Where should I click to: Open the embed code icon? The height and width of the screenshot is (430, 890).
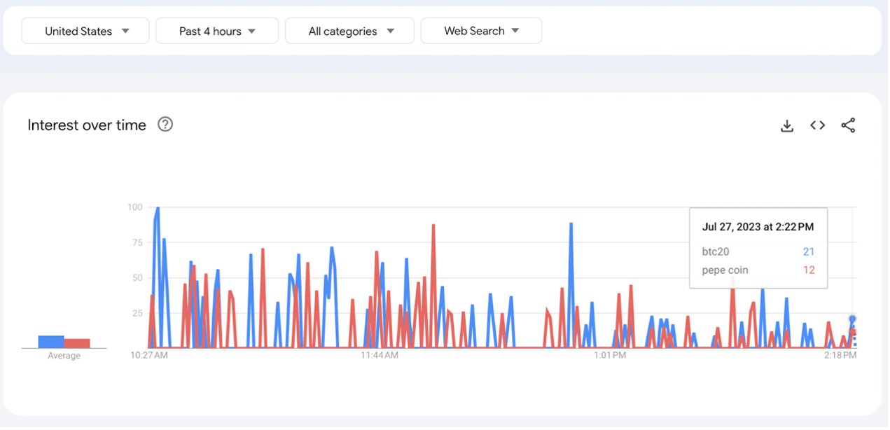click(817, 125)
